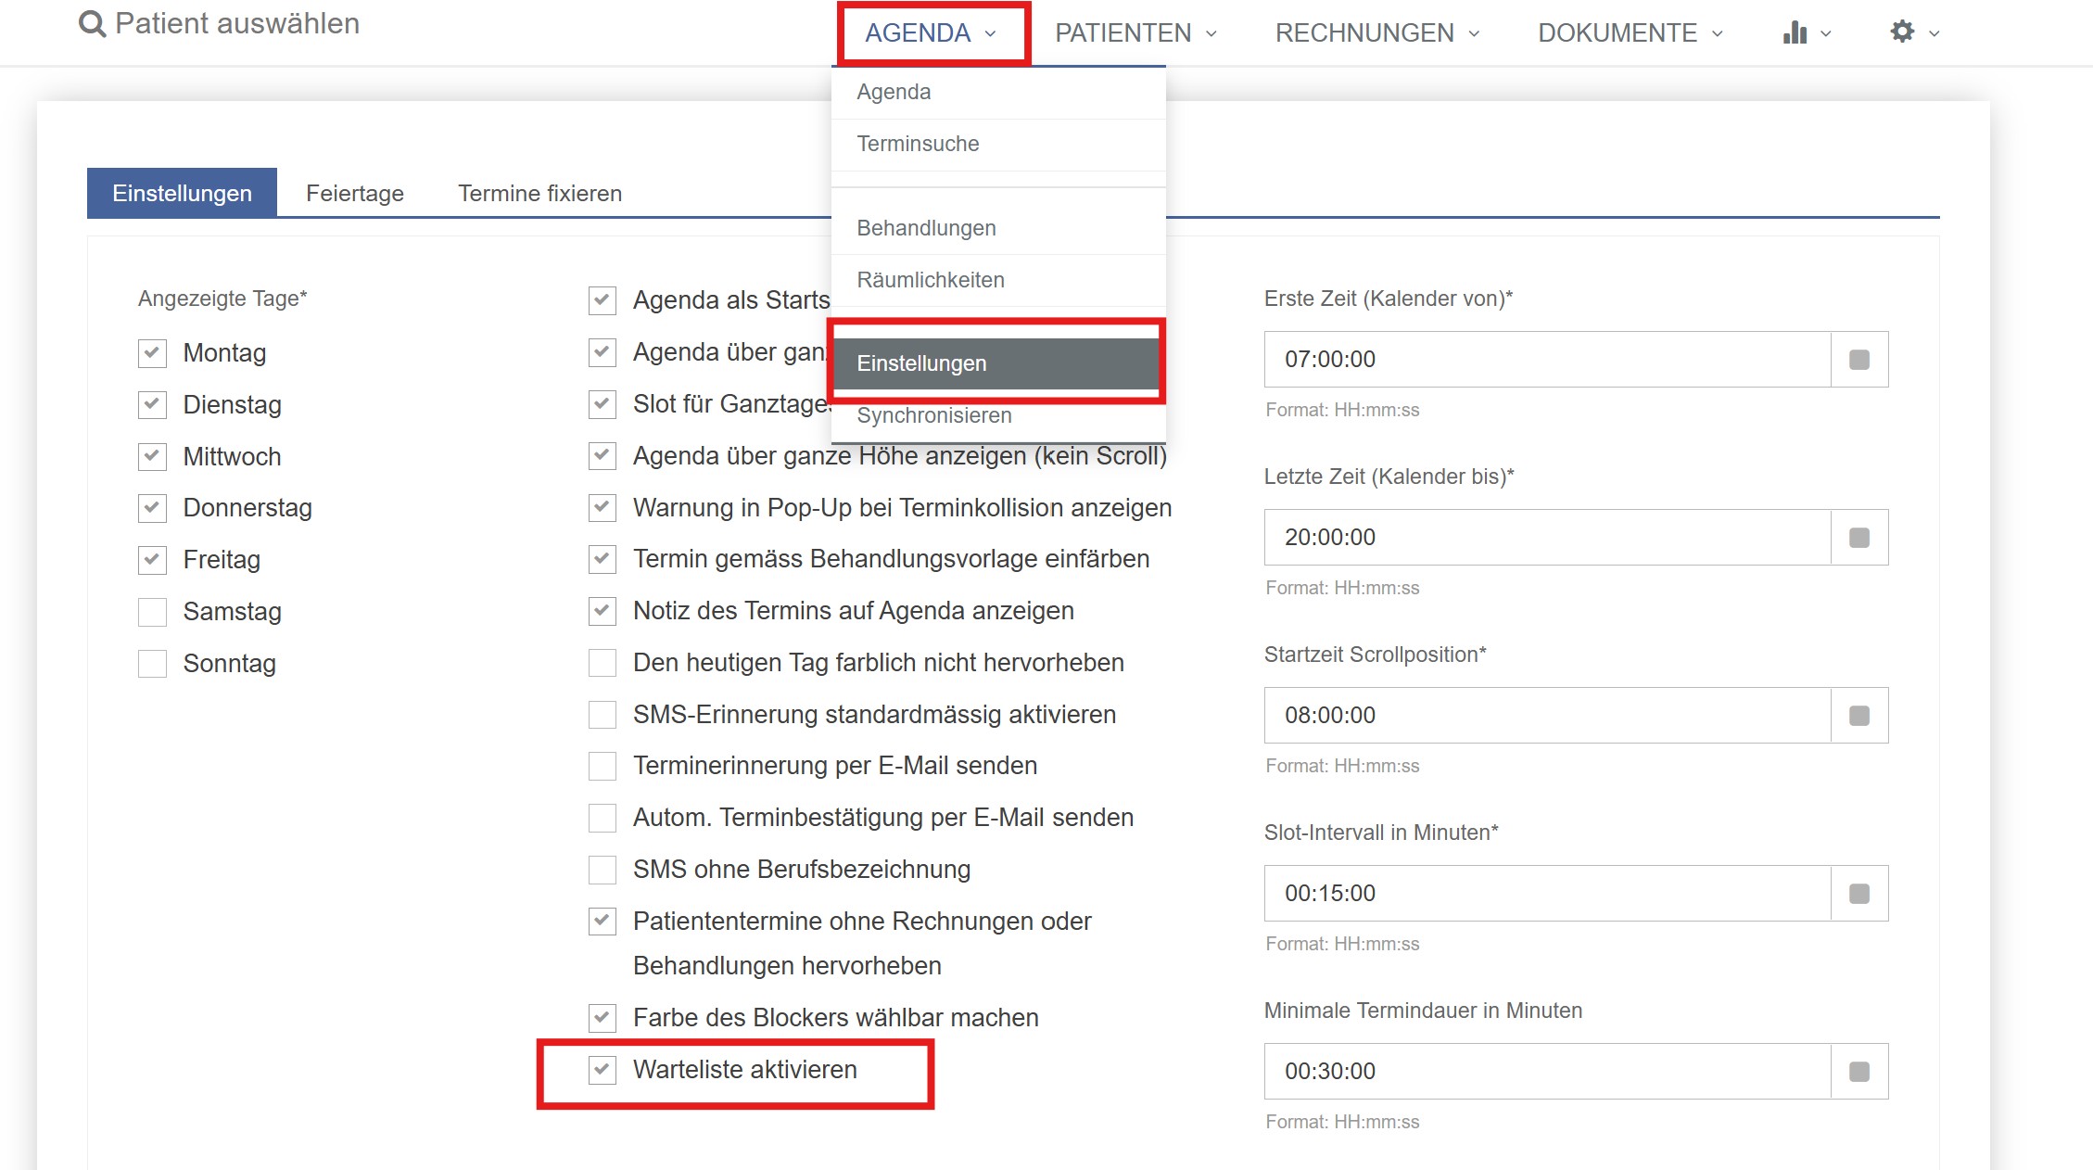Toggle Agenda als Startseite checkbox
Screen dimensions: 2093x1170
pyautogui.click(x=603, y=300)
